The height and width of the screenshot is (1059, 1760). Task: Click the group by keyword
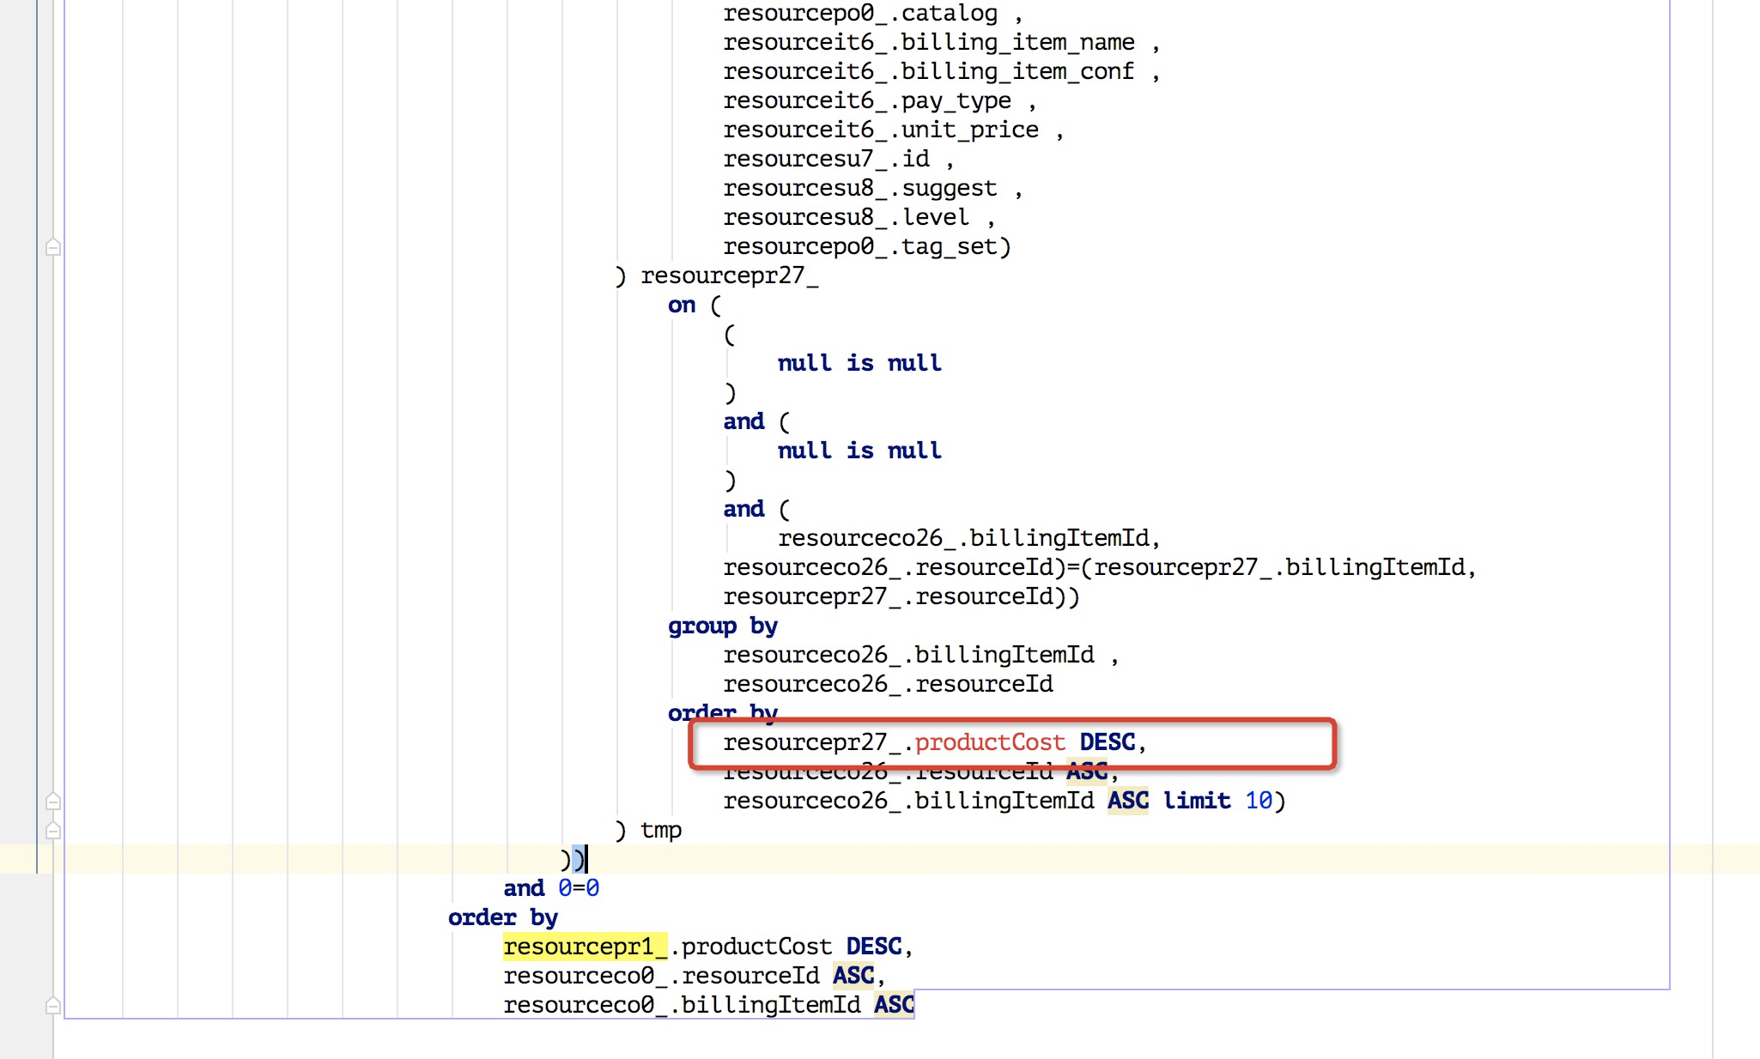[722, 626]
